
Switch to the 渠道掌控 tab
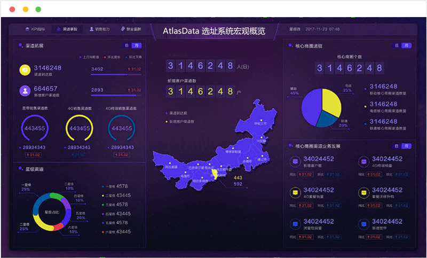pyautogui.click(x=67, y=29)
